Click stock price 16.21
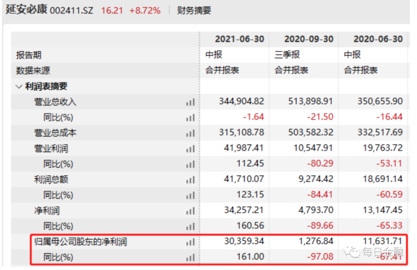This screenshot has height=270, width=417. (112, 11)
